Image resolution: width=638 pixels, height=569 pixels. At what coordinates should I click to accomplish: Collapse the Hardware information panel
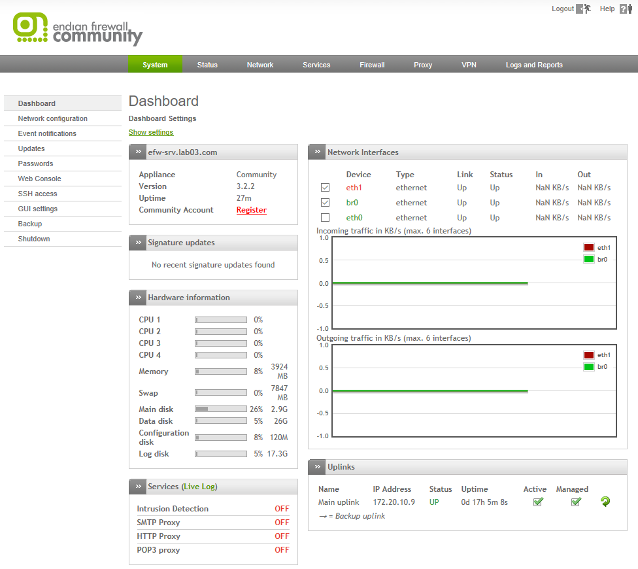[x=139, y=298]
